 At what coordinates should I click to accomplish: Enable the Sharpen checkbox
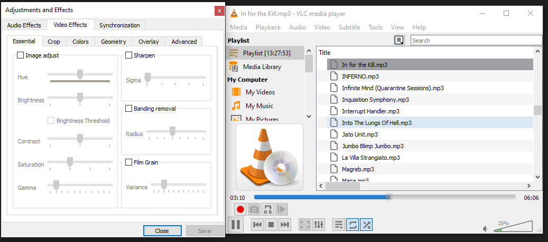(128, 55)
